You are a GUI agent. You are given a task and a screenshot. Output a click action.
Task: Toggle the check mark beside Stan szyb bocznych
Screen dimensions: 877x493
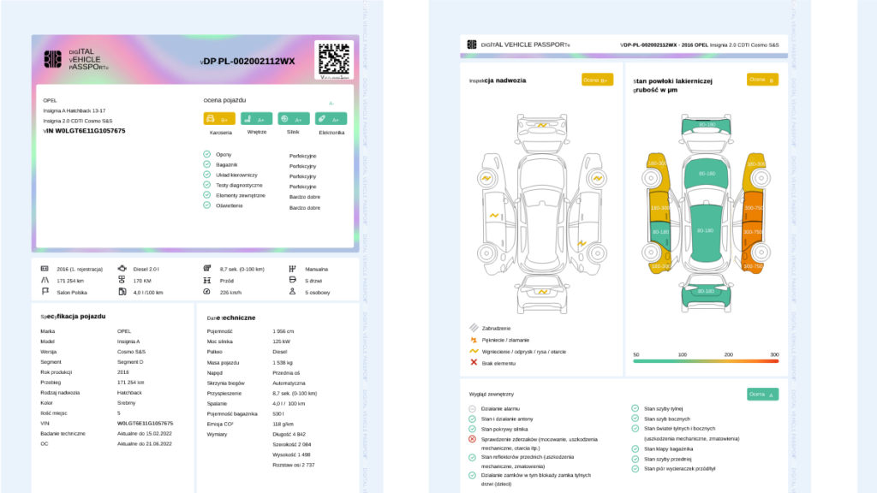[635, 418]
